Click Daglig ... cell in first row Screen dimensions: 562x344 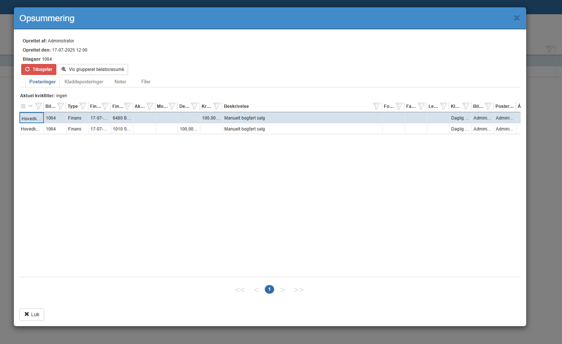click(x=460, y=118)
